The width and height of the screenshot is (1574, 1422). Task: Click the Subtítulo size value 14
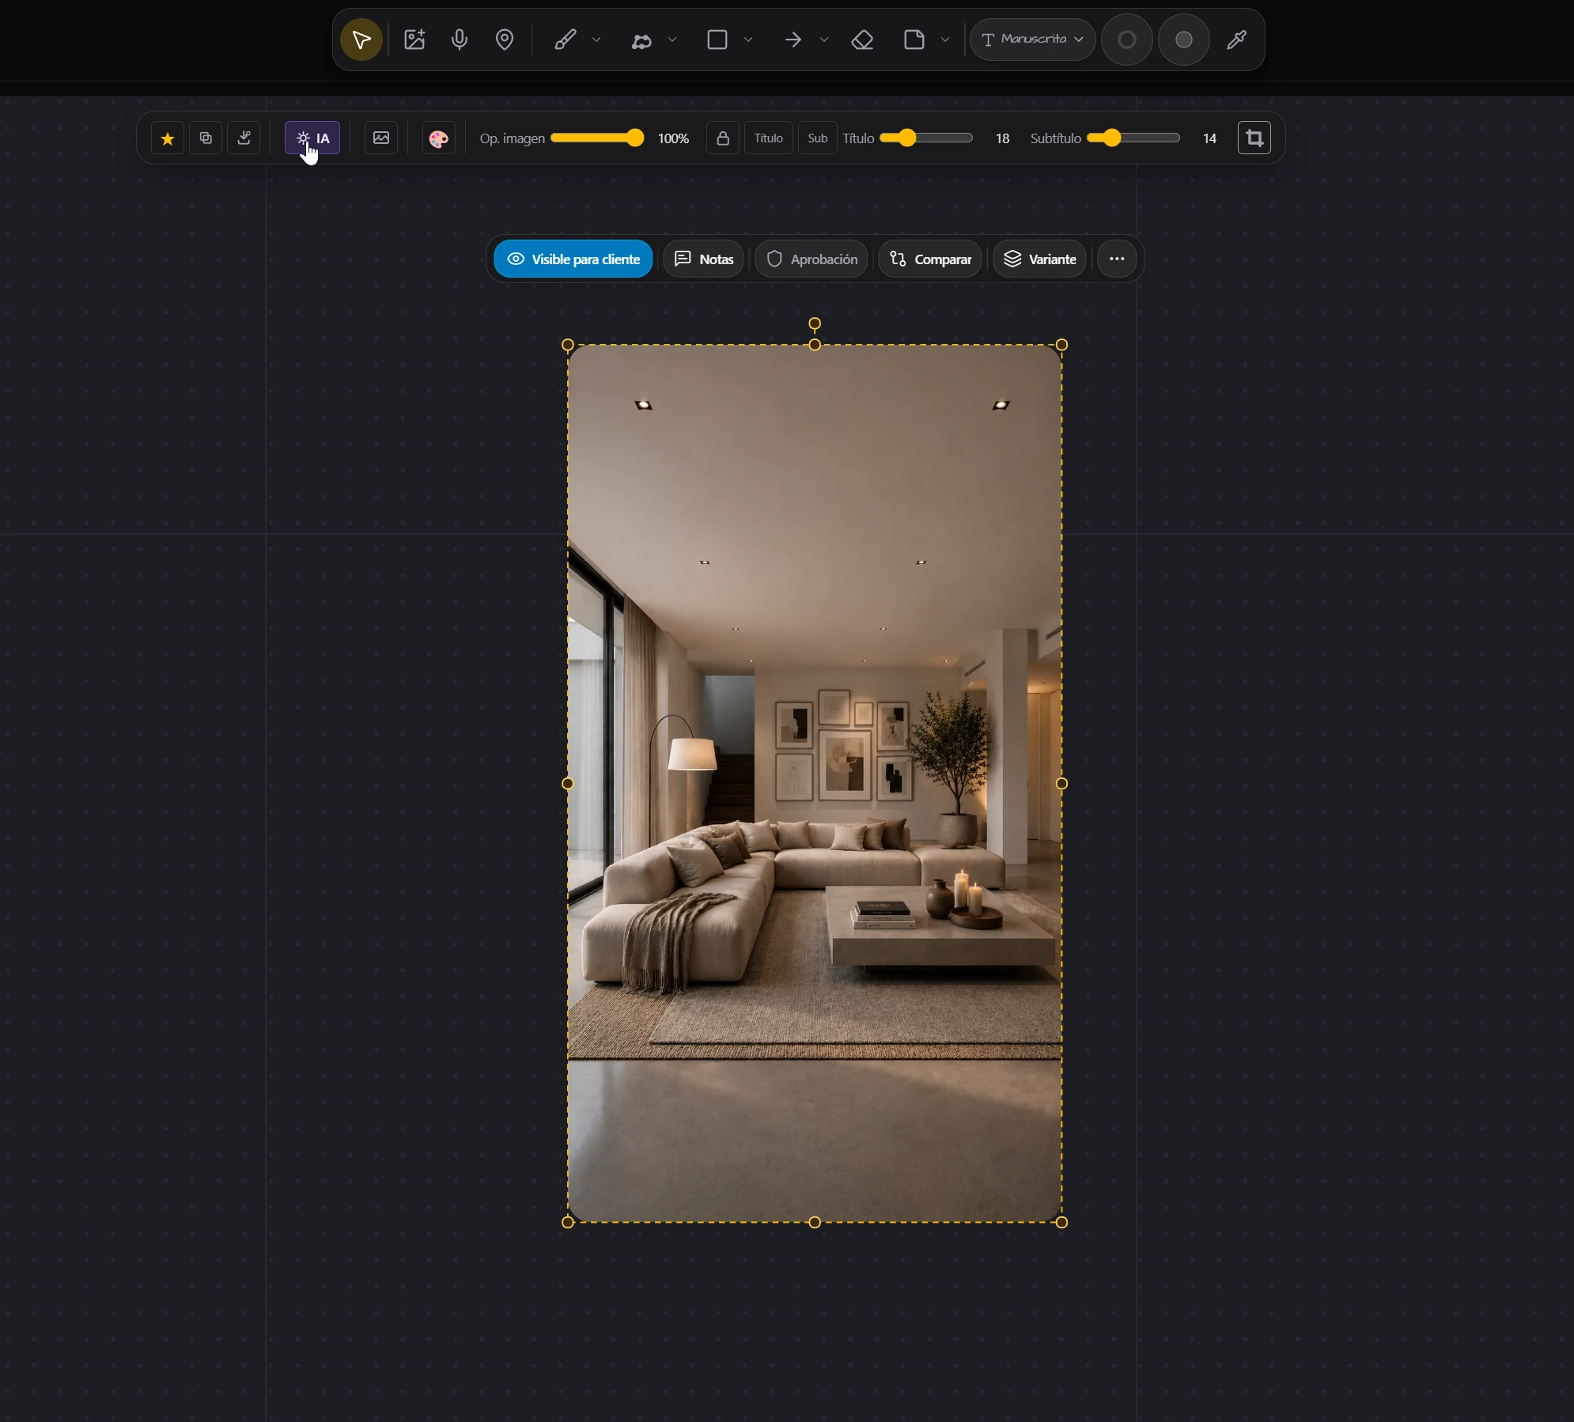click(1209, 139)
